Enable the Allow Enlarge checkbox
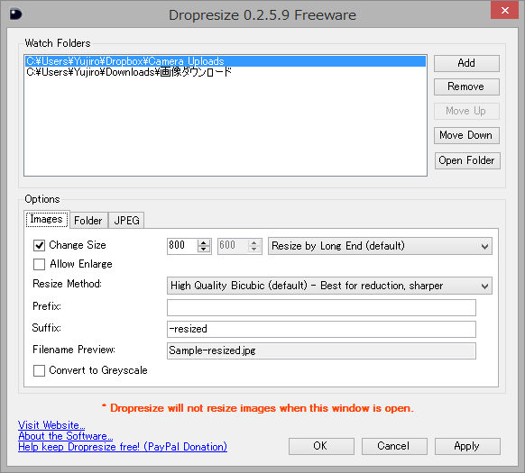This screenshot has width=525, height=473. coord(39,264)
